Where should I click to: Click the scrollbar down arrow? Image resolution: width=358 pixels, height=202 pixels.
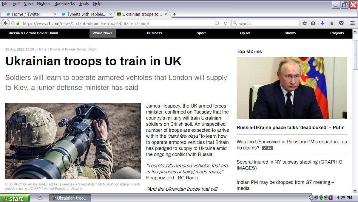pos(355,190)
